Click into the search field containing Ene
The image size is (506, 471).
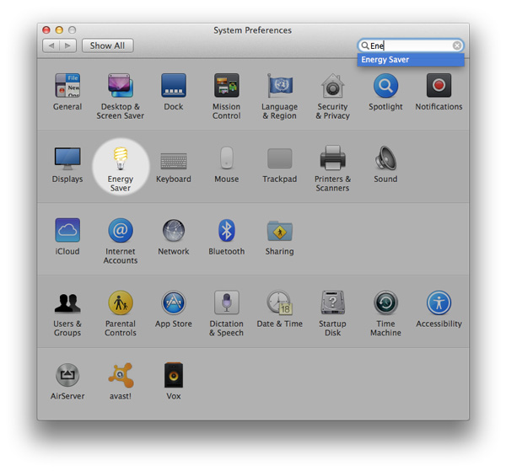coord(411,45)
